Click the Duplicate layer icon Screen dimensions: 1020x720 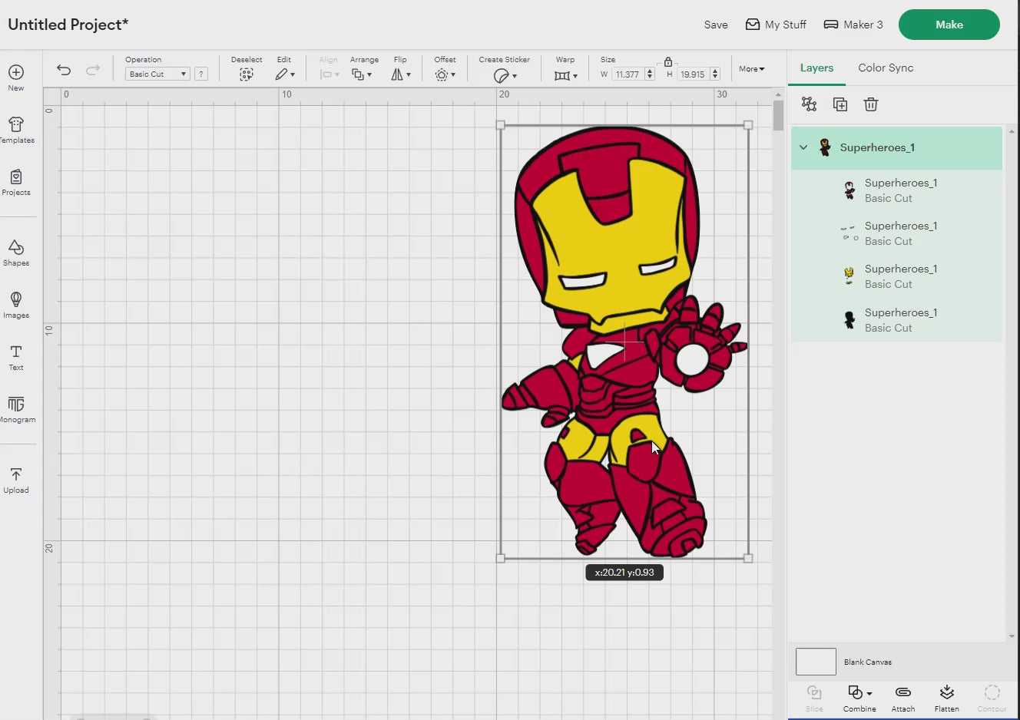pos(840,104)
